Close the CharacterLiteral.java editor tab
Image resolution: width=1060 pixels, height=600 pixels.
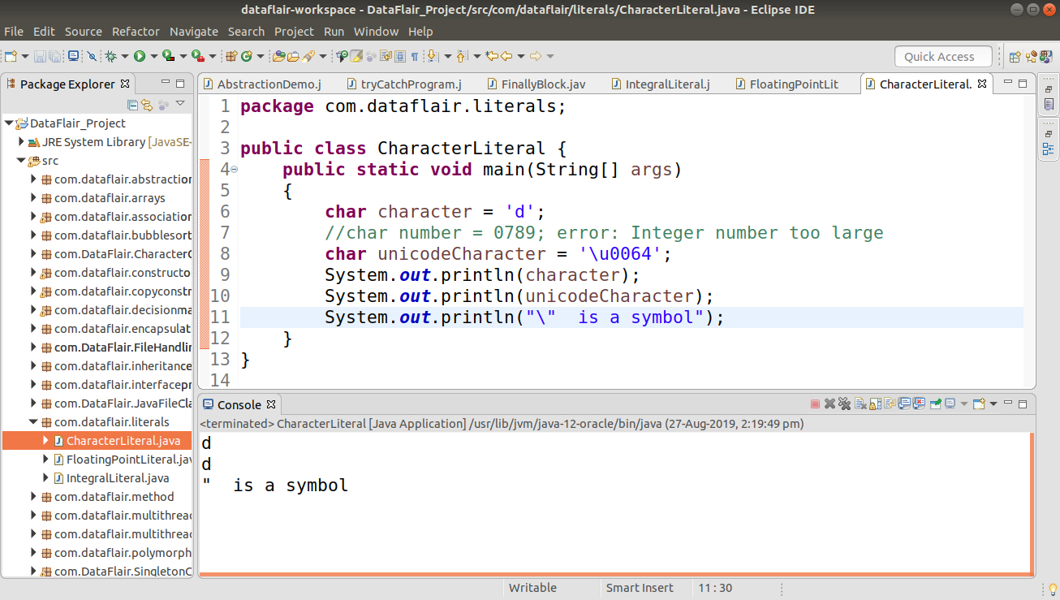tap(981, 83)
